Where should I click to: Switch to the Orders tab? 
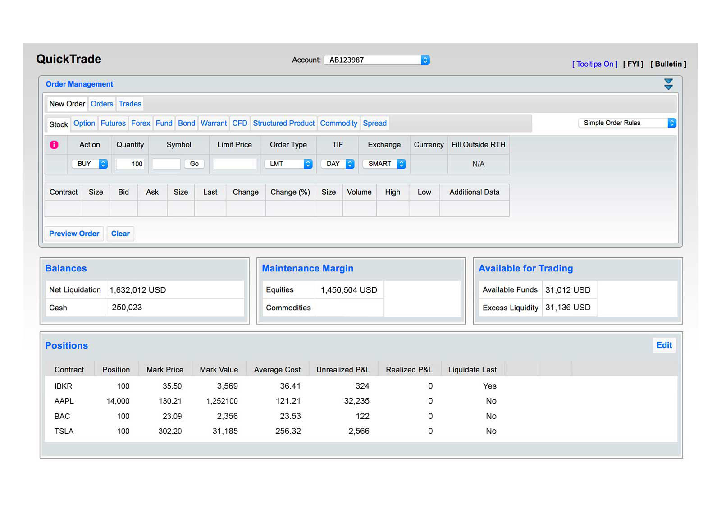(x=102, y=104)
